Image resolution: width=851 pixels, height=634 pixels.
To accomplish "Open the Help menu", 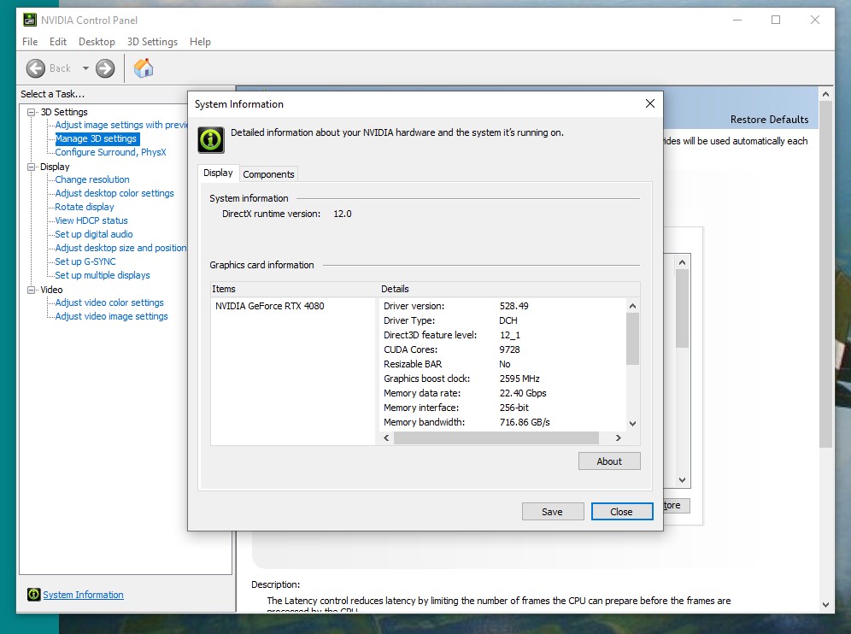I will click(200, 42).
